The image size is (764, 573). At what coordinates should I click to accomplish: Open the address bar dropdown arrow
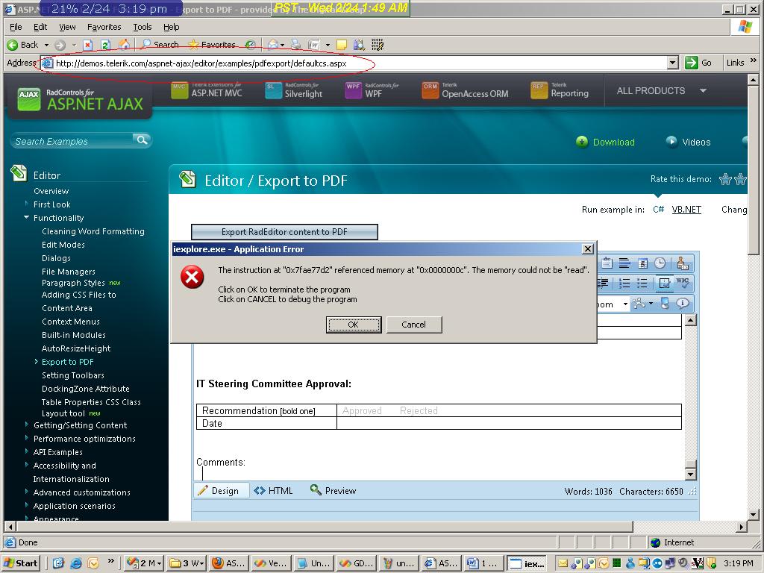pyautogui.click(x=673, y=63)
